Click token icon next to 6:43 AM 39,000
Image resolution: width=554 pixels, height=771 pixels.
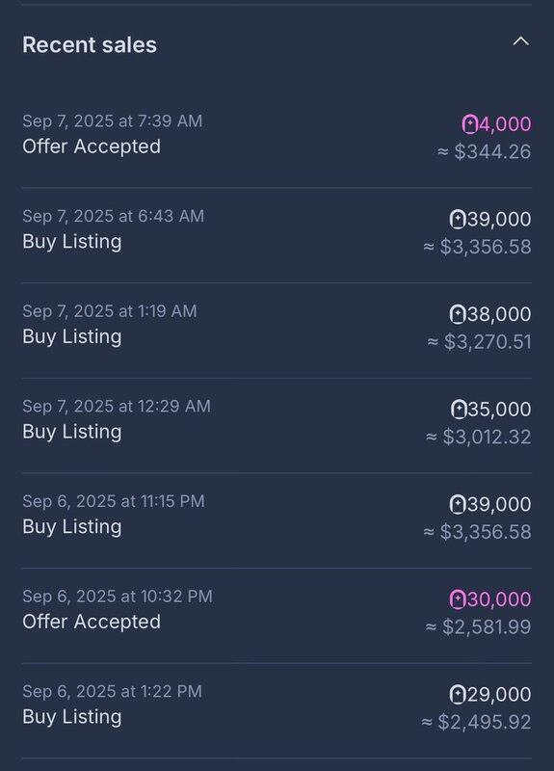pos(457,219)
